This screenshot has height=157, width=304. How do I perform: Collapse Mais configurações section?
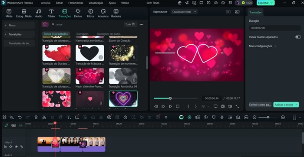click(x=276, y=46)
